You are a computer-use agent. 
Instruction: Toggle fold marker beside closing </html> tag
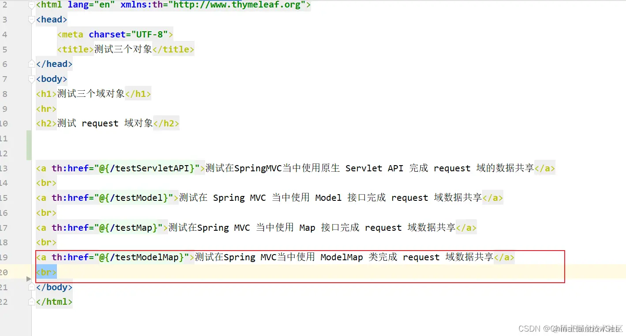pyautogui.click(x=31, y=302)
